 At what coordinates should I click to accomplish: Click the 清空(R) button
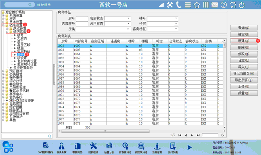[244, 34]
